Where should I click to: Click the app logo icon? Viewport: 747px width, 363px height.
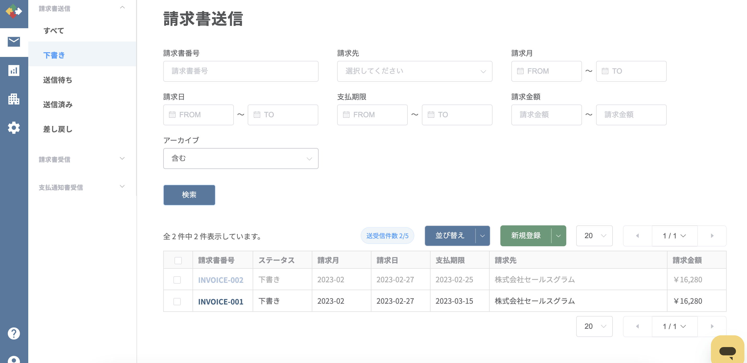[x=14, y=11]
